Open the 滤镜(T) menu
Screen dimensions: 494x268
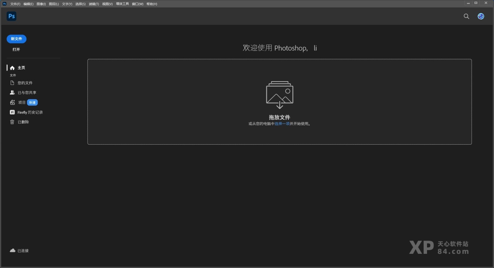click(94, 4)
